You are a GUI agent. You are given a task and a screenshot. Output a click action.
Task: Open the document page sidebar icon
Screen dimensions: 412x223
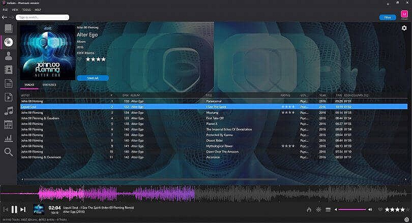[x=9, y=83]
